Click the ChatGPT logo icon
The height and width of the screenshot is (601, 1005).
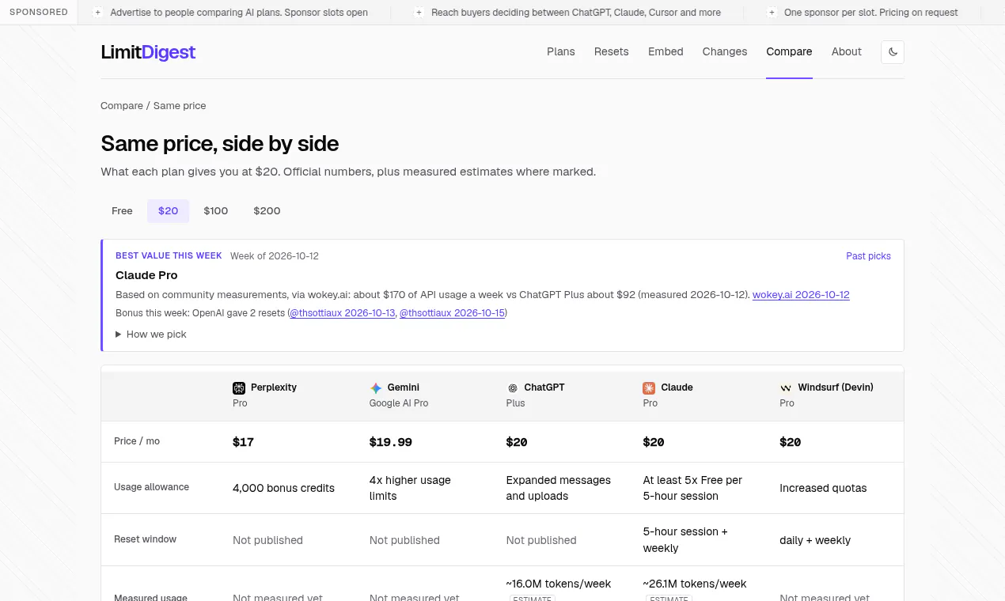coord(513,388)
